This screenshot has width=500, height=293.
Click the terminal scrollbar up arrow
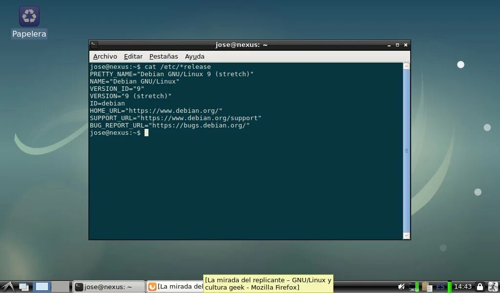(406, 66)
